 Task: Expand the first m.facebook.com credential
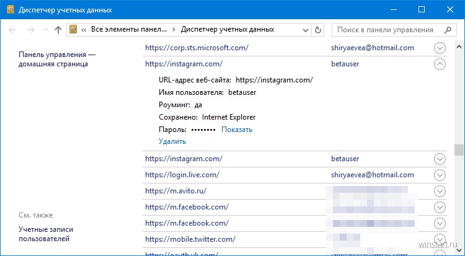point(440,207)
